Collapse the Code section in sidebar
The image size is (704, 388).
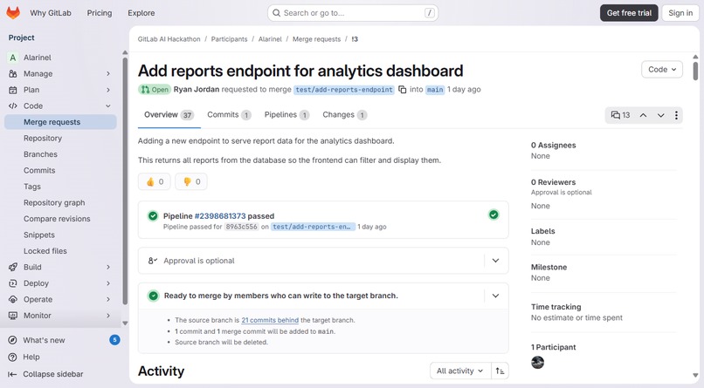coord(60,106)
